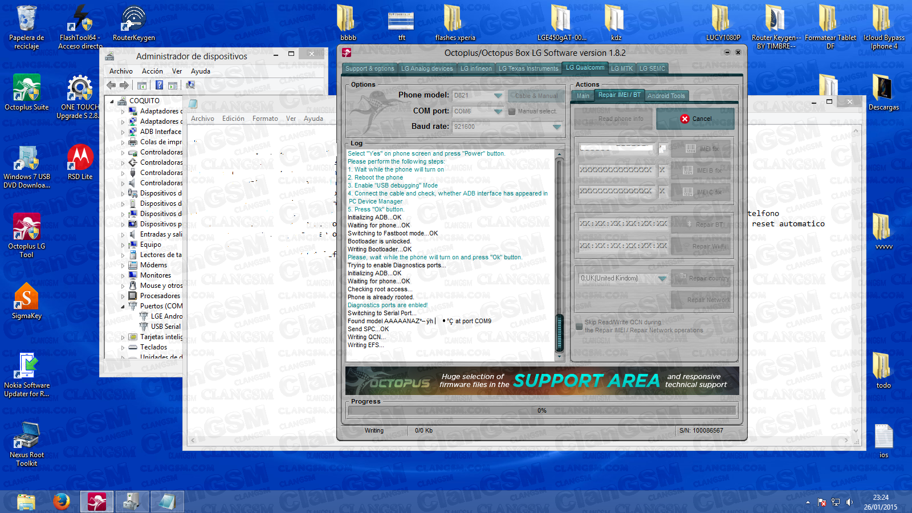
Task: Open the tft file on the desktop
Action: [401, 23]
